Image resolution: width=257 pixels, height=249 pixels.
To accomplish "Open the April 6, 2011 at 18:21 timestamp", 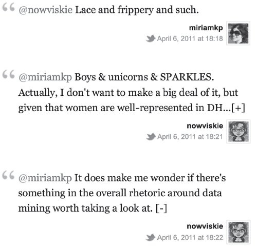I will [x=190, y=137].
